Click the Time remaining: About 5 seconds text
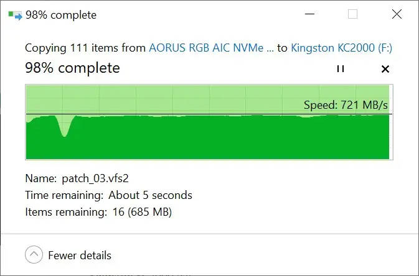Viewport: 419px width, 276px height. click(x=108, y=195)
